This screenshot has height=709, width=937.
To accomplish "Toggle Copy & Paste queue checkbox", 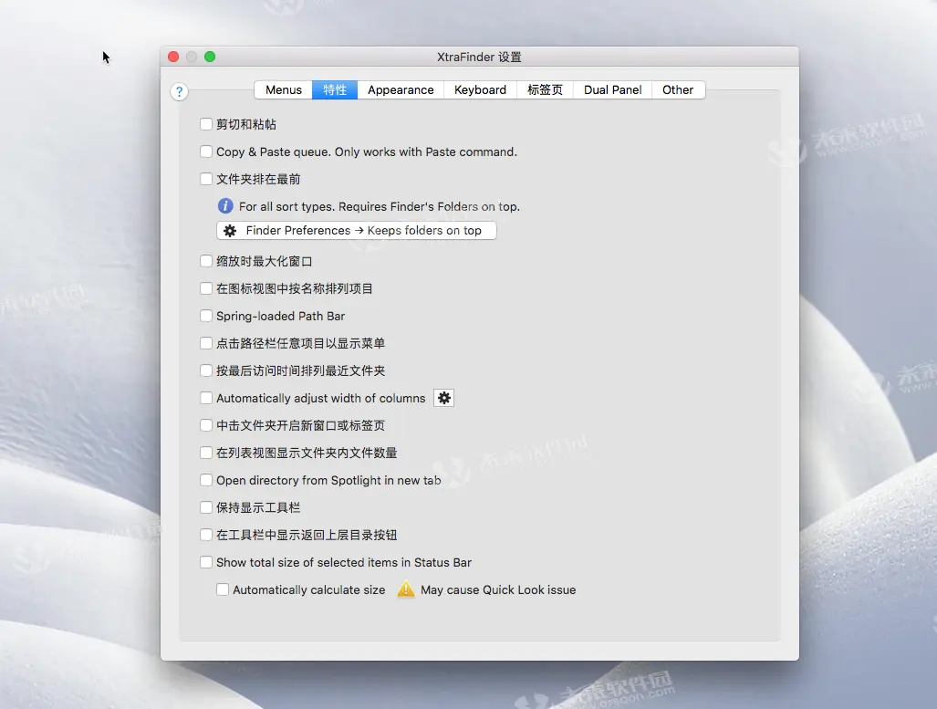I will click(206, 151).
